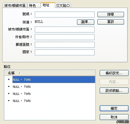The height and width of the screenshot is (124, 130).
Task: Click the 城市/鄉鎮市區 input field
Action: pos(65,29)
